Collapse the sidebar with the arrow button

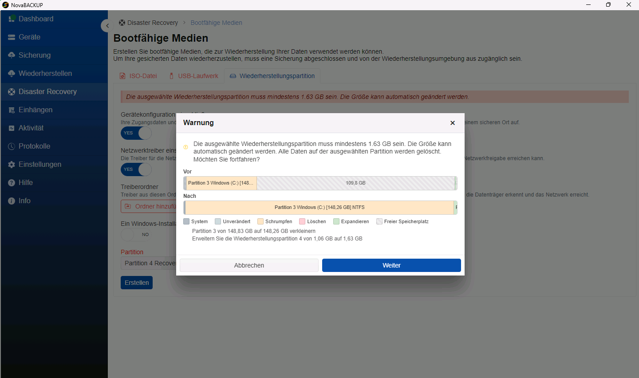coord(107,26)
